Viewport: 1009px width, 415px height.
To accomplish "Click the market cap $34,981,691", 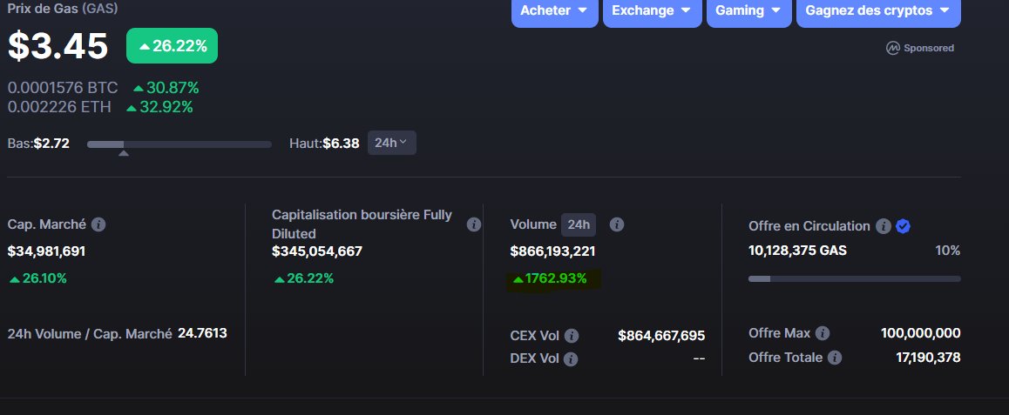I will [46, 251].
